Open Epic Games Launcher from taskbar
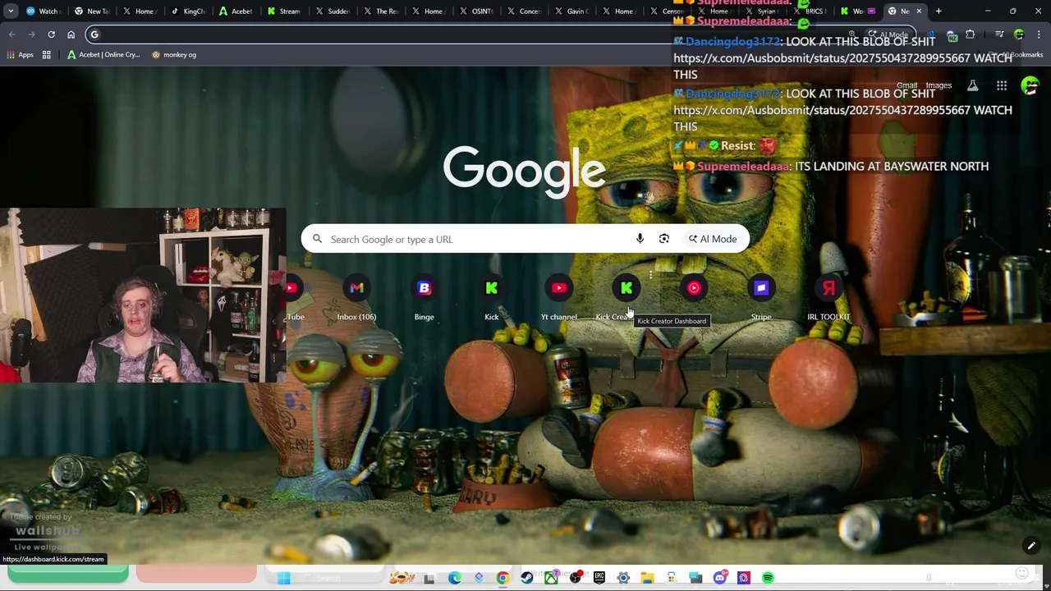The width and height of the screenshot is (1051, 591). 599,578
